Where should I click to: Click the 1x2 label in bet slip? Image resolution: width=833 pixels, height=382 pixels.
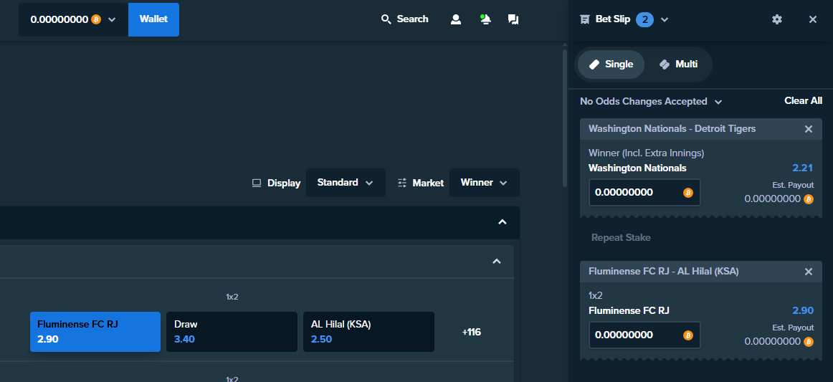596,295
